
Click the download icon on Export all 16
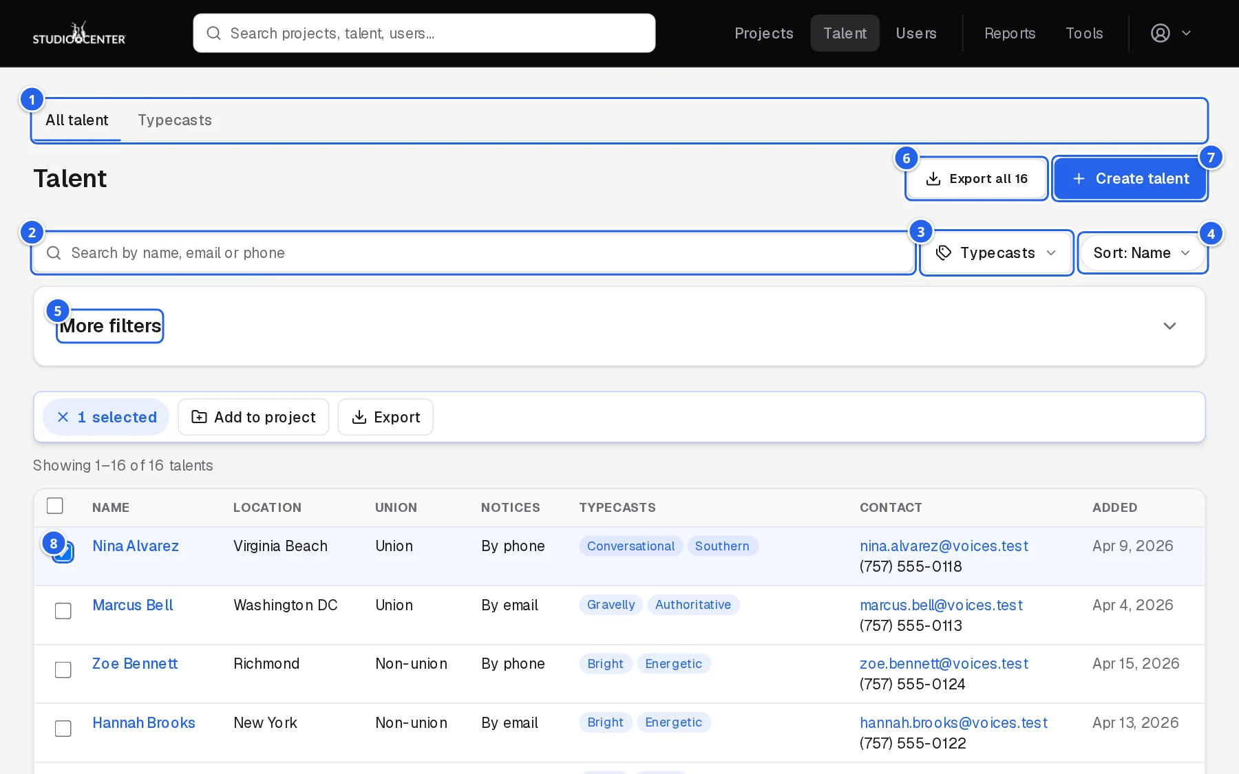[x=933, y=179]
